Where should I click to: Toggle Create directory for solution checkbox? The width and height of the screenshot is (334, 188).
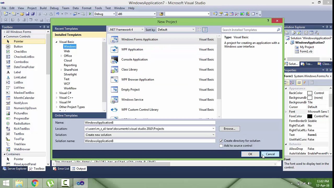(221, 141)
